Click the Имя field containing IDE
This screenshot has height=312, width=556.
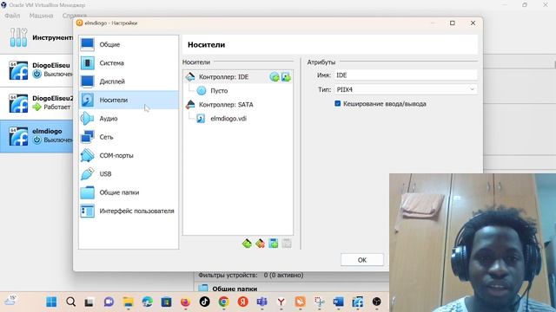(406, 75)
